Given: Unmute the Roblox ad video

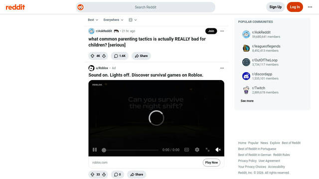Looking at the screenshot, I should pyautogui.click(x=218, y=150).
